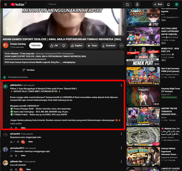182x171 pixels.
Task: Reply (Balas) to @Tuanzlink comment
Action: (x=31, y=142)
